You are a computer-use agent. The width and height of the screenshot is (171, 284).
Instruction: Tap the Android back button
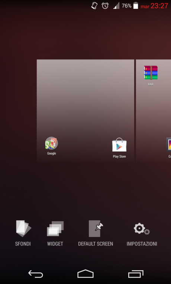click(x=36, y=274)
